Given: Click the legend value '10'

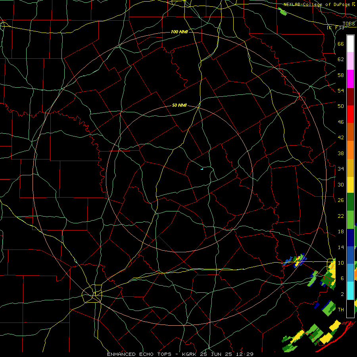Looking at the screenshot, I should (341, 263).
